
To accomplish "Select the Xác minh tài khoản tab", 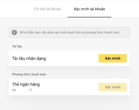I will pyautogui.click(x=89, y=9).
